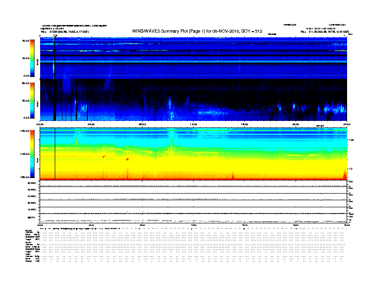Image resolution: width=374 pixels, height=289 pixels.
Task: Click inside the RAD2 spectrogram panel
Action: click(x=194, y=58)
